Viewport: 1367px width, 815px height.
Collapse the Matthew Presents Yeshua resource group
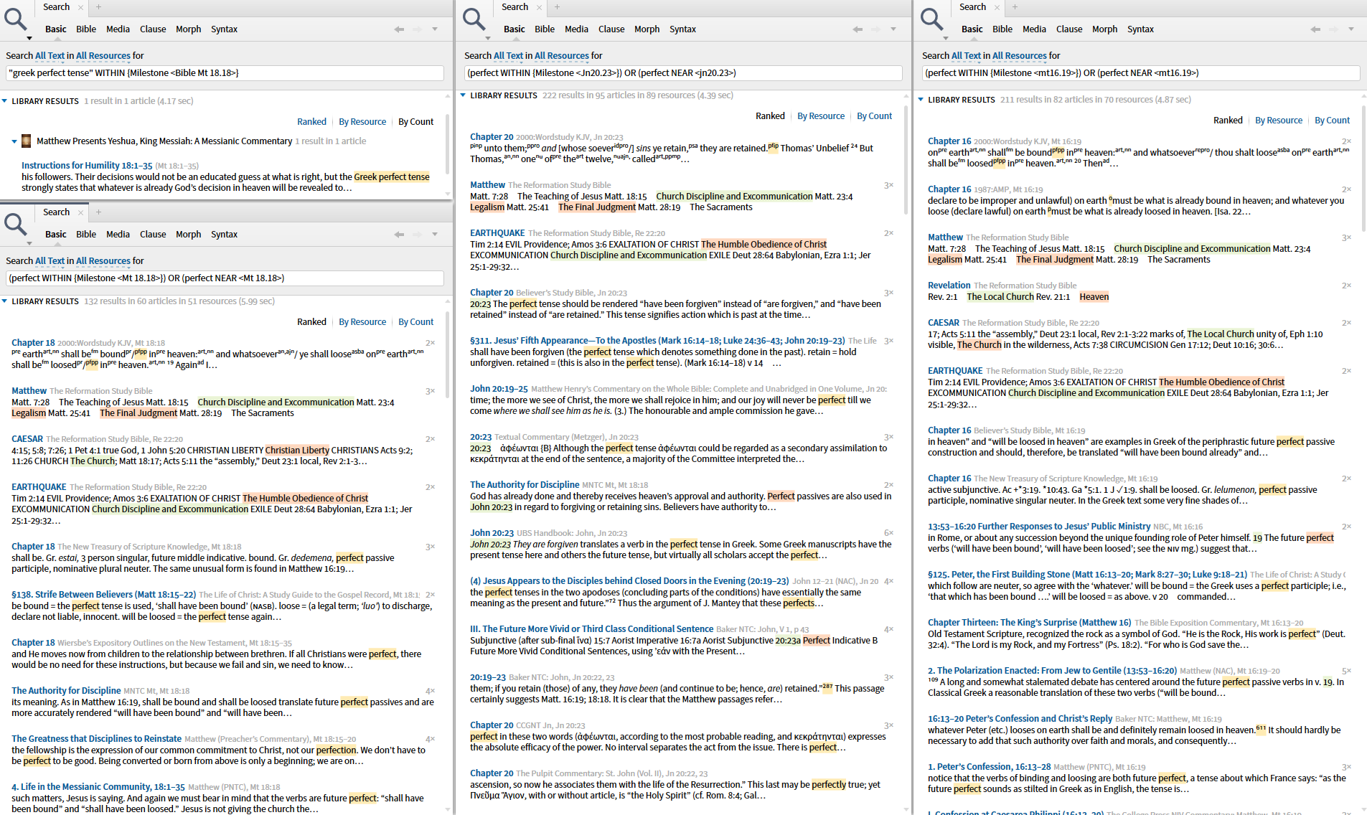14,141
